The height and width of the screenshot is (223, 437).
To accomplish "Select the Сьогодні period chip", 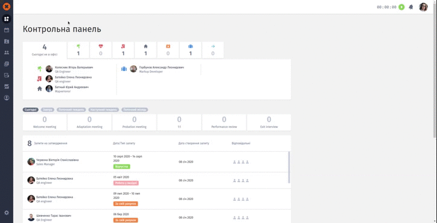I will click(30, 110).
